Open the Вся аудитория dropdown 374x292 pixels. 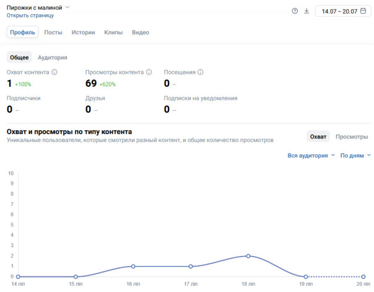coord(311,156)
